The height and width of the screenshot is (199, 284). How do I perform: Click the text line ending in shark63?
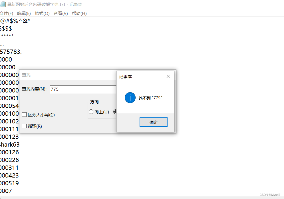pyautogui.click(x=9, y=145)
